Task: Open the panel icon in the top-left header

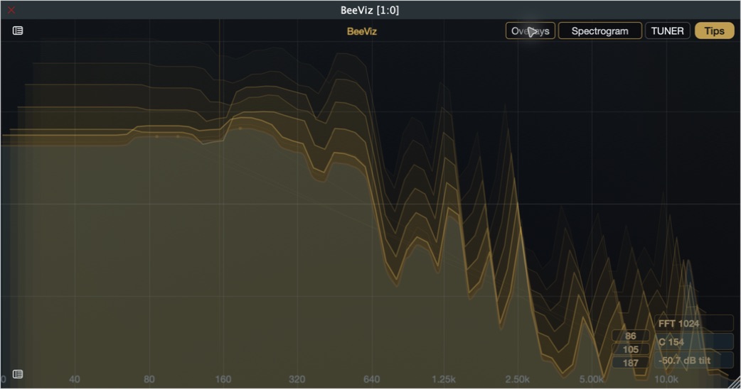Action: pos(18,31)
